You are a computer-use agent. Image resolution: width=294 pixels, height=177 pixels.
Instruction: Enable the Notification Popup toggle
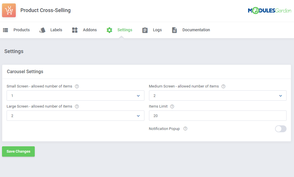[281, 129]
